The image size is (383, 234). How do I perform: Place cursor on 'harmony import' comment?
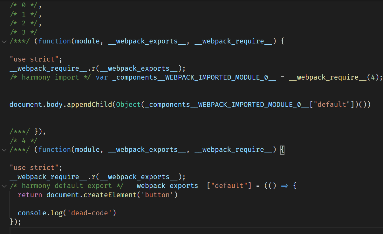pyautogui.click(x=51, y=77)
